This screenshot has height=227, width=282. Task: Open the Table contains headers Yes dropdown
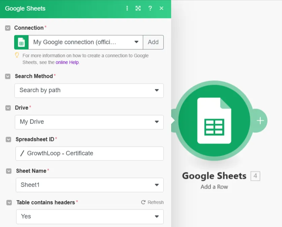tap(90, 217)
